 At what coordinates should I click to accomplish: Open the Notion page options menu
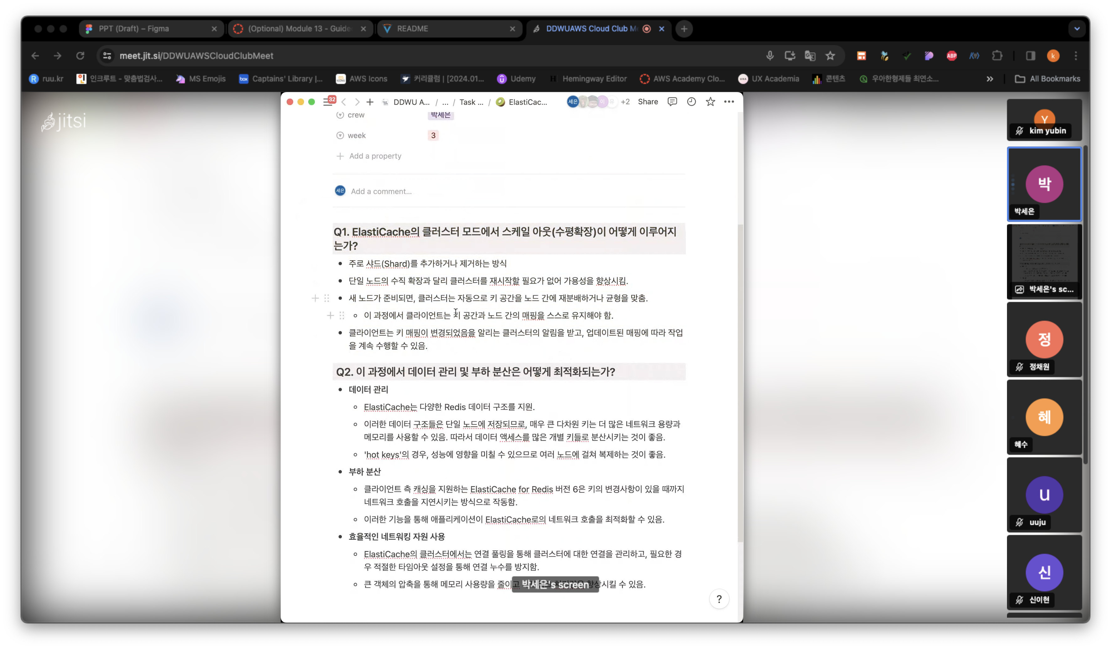729,102
